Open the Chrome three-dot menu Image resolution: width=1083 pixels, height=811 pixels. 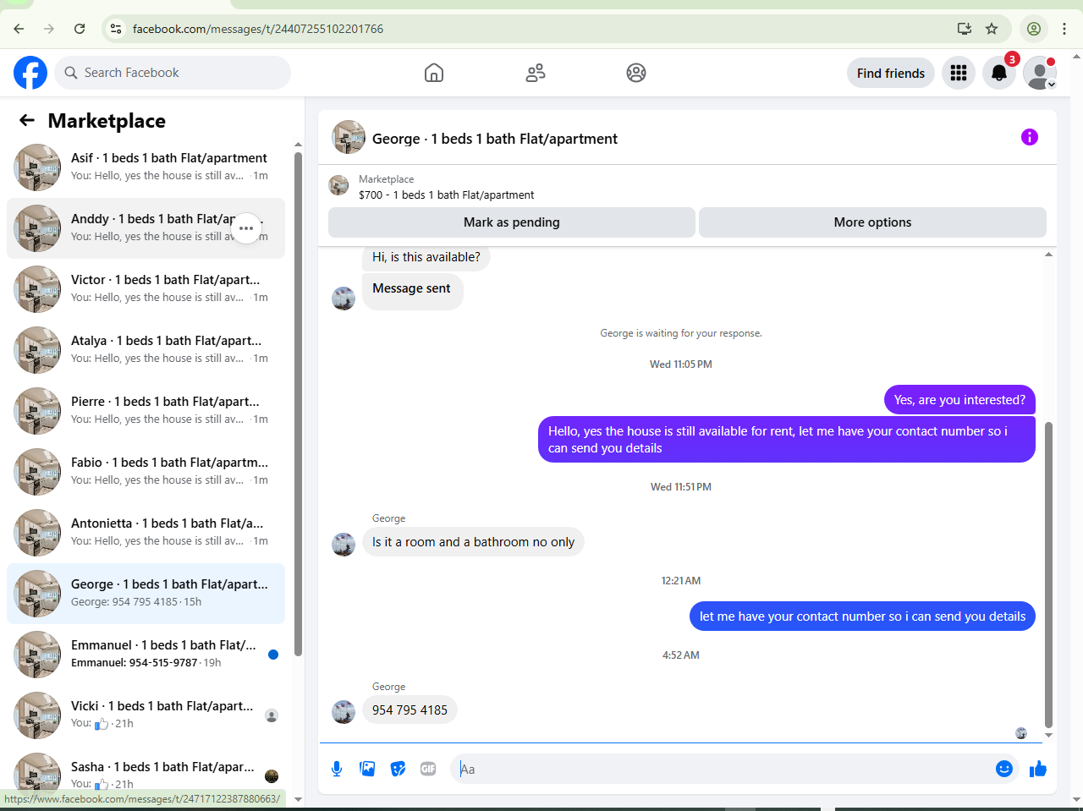click(x=1064, y=29)
